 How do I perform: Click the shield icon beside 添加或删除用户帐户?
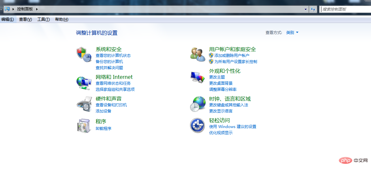(211, 55)
